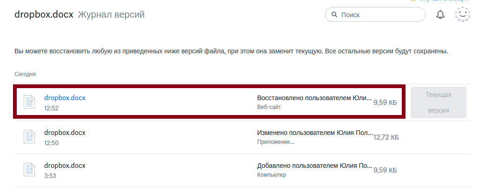The height and width of the screenshot is (192, 479).
Task: Focus the Поиск search field
Action: [x=375, y=15]
